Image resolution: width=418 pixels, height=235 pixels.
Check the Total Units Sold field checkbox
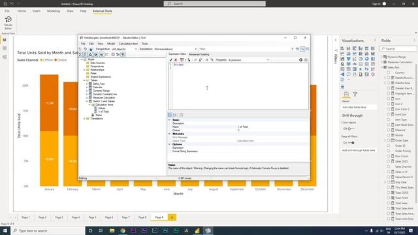point(389,219)
